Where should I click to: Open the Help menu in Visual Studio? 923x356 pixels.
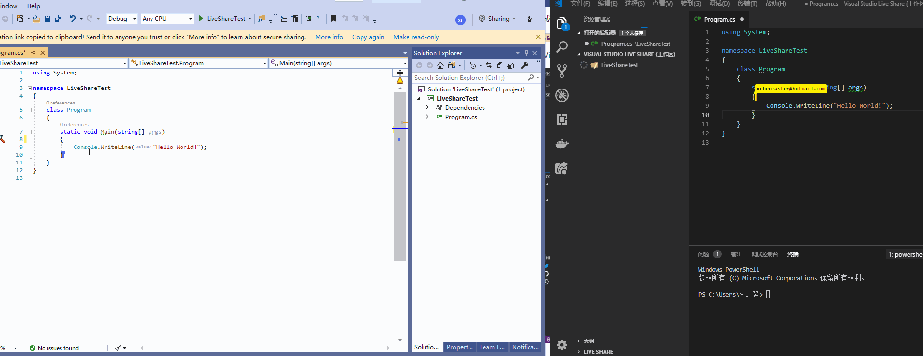tap(33, 6)
